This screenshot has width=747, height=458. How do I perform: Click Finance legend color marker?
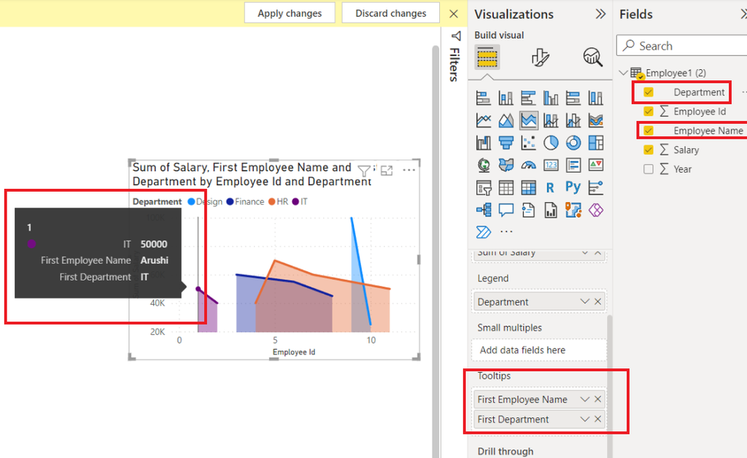(230, 202)
